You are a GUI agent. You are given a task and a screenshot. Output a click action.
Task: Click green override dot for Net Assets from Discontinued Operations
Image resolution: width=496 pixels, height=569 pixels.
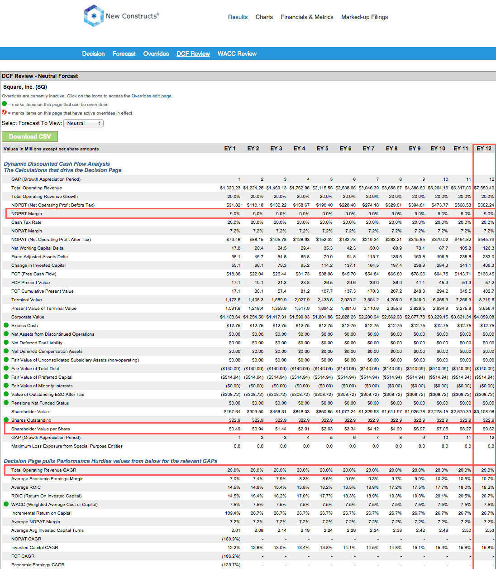click(6, 334)
